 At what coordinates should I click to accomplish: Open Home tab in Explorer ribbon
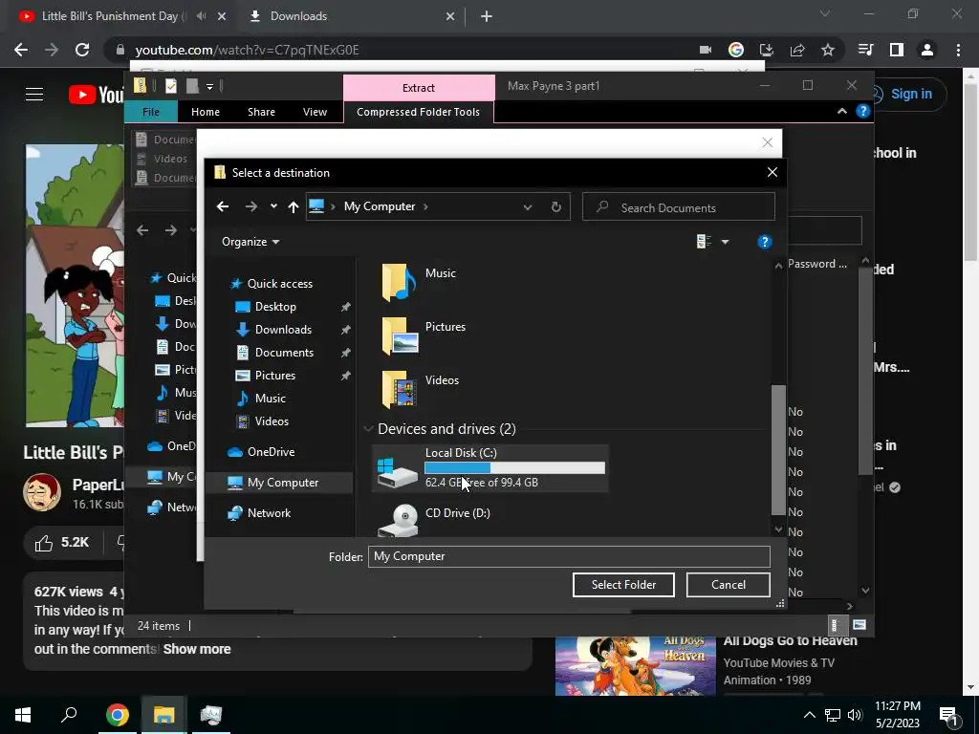click(x=206, y=112)
